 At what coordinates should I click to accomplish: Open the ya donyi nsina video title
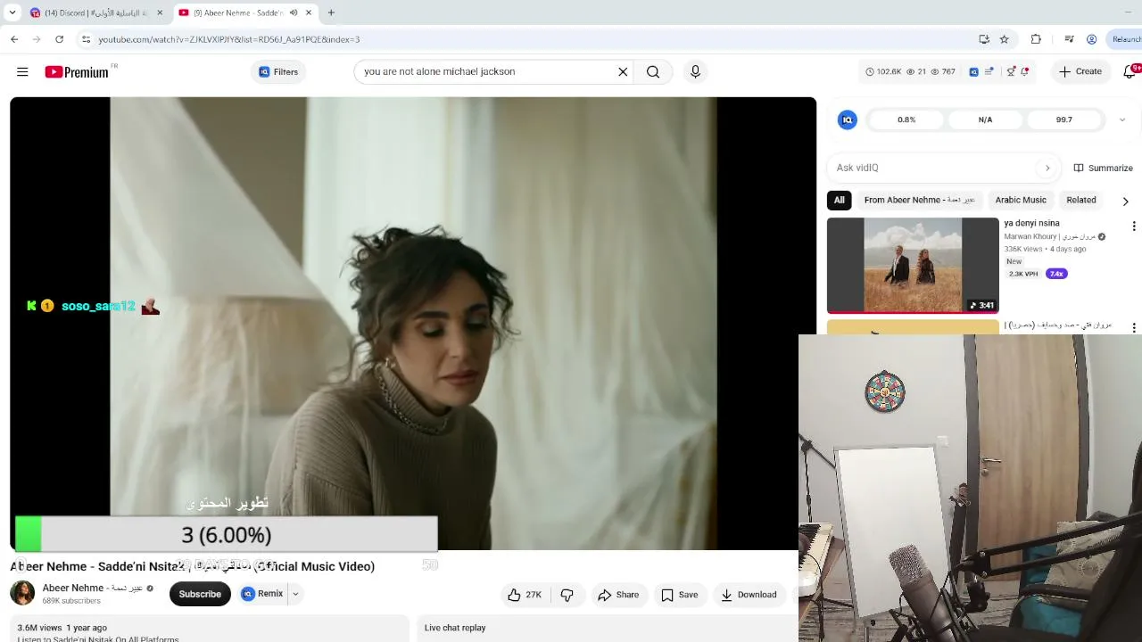point(1031,223)
